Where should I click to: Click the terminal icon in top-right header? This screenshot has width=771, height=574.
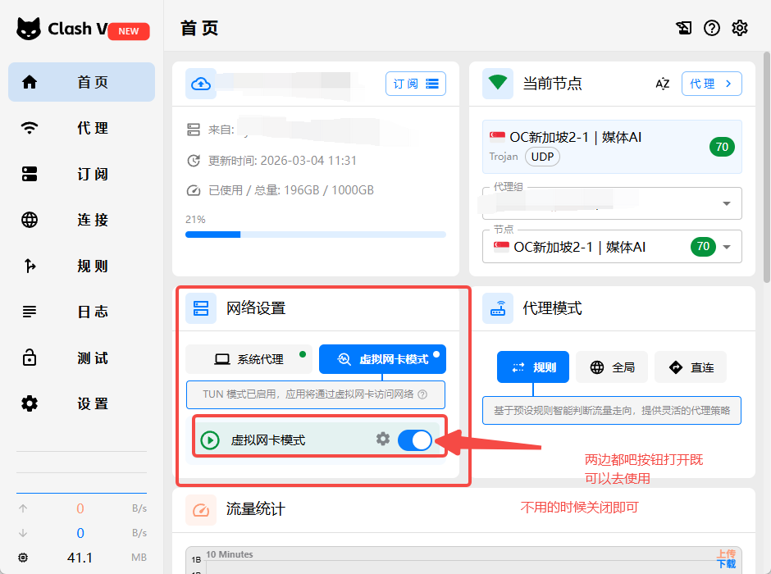[x=684, y=28]
